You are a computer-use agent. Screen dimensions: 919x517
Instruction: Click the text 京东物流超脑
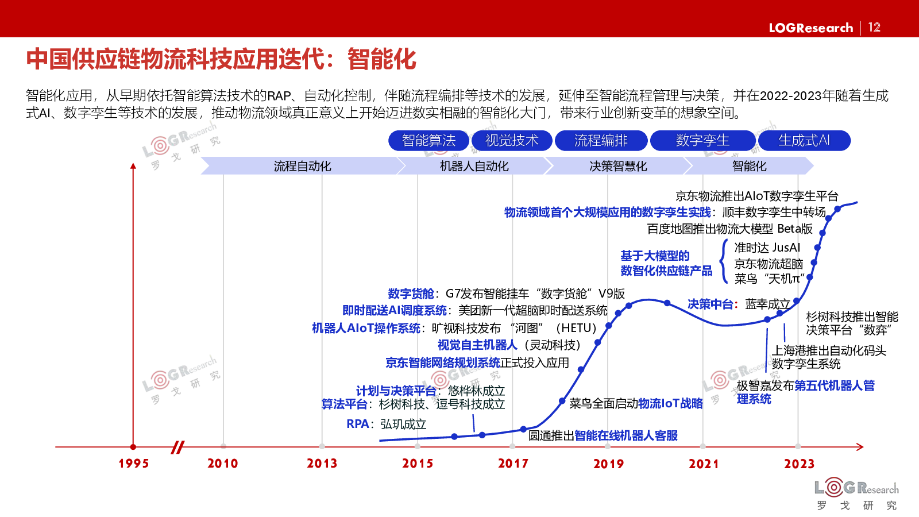[x=769, y=264]
